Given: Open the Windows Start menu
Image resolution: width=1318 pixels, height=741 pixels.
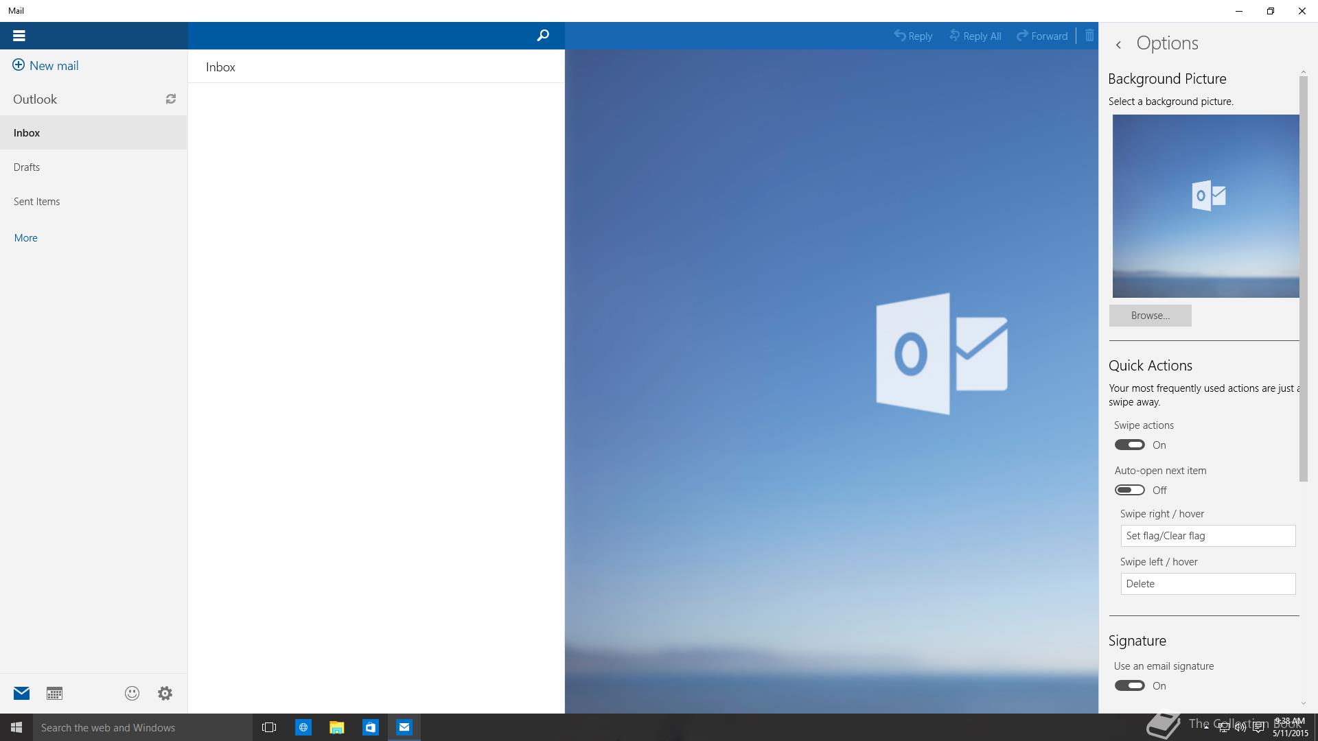Looking at the screenshot, I should (16, 727).
